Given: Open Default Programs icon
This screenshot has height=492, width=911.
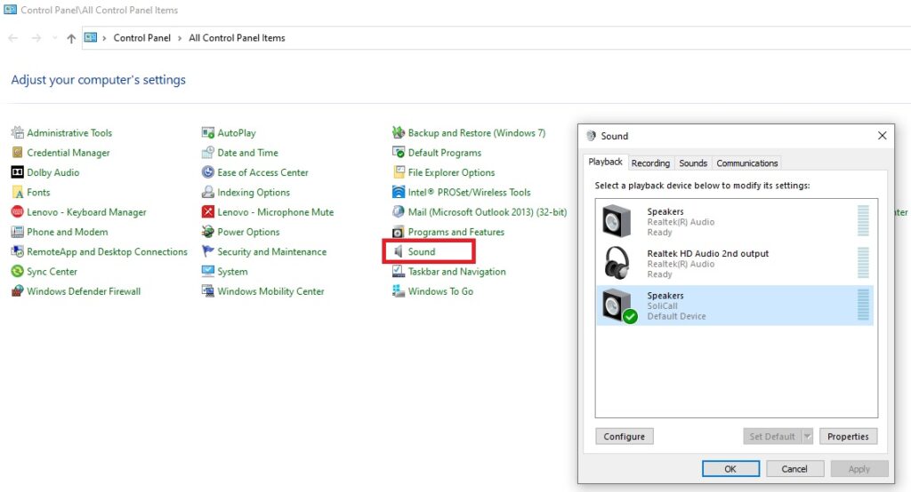Looking at the screenshot, I should pyautogui.click(x=399, y=153).
